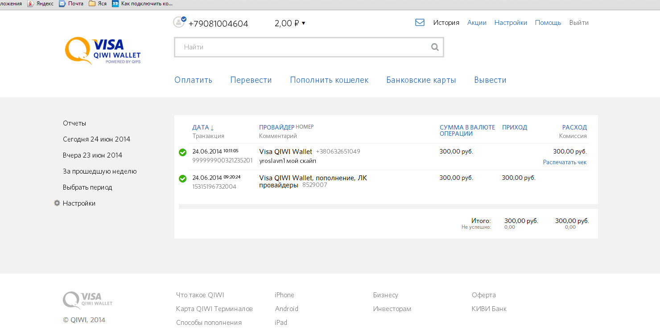660x332 pixels.
Task: Select За прошедшую неделю report
Action: (x=99, y=171)
